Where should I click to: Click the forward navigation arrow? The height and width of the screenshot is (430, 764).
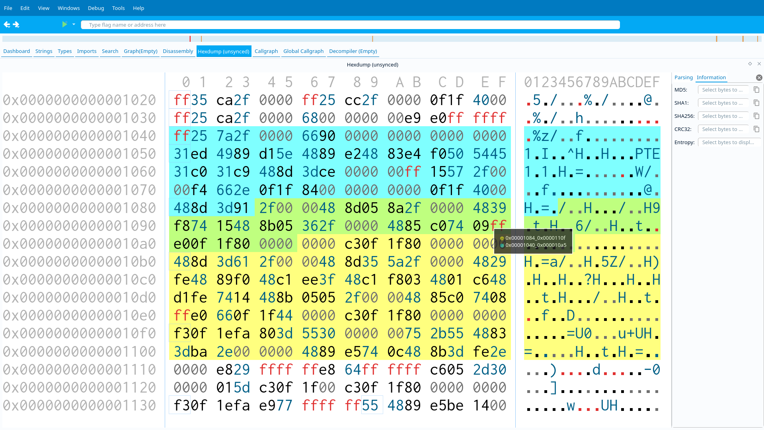click(16, 25)
